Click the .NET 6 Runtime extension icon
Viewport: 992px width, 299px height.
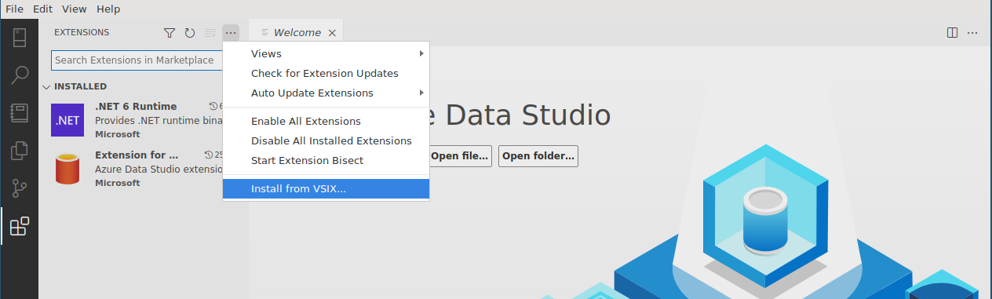tap(67, 120)
